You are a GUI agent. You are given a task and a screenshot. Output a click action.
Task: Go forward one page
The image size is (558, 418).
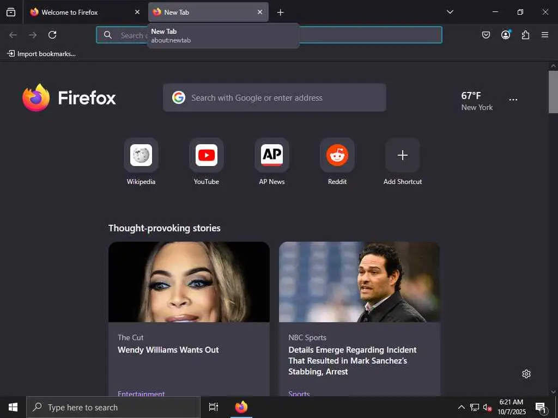click(x=33, y=35)
